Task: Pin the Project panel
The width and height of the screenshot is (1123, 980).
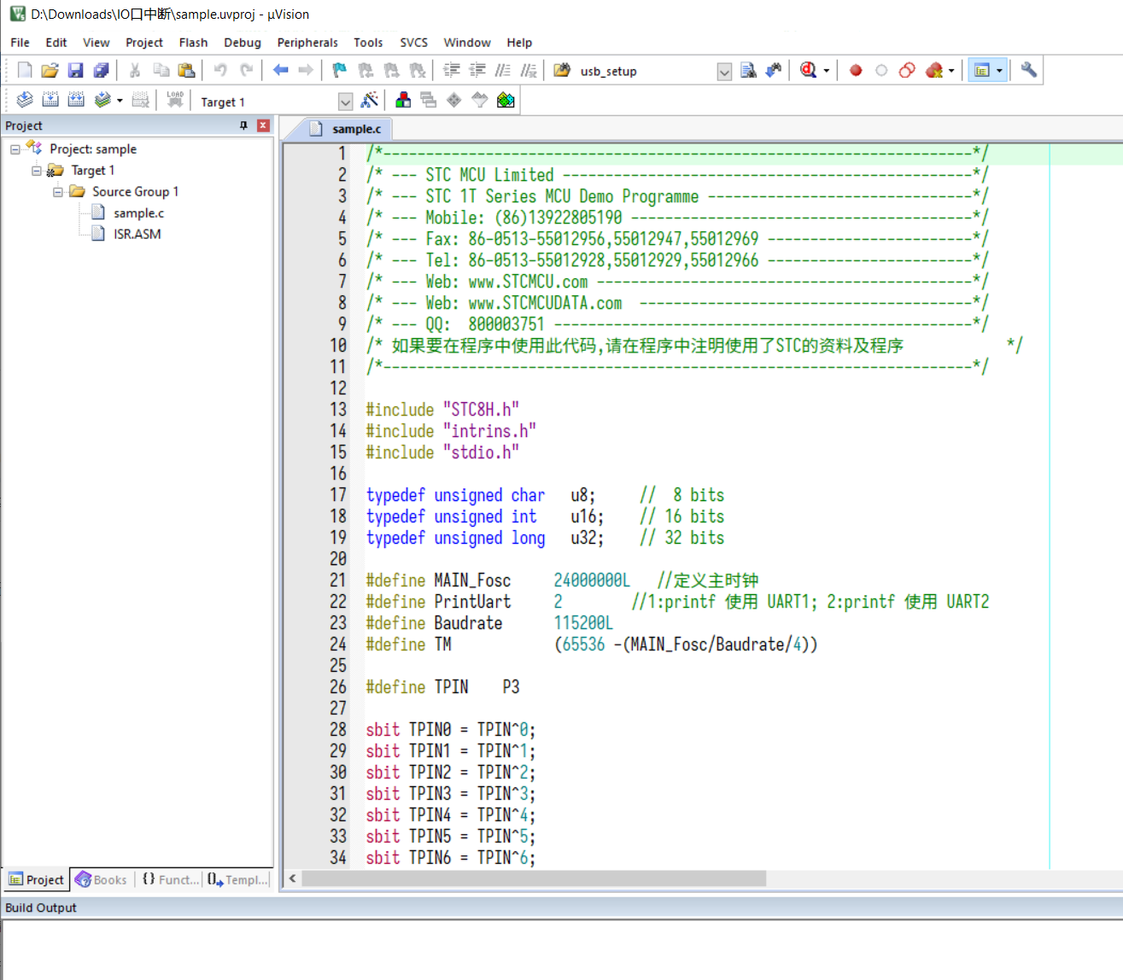Action: pyautogui.click(x=243, y=125)
